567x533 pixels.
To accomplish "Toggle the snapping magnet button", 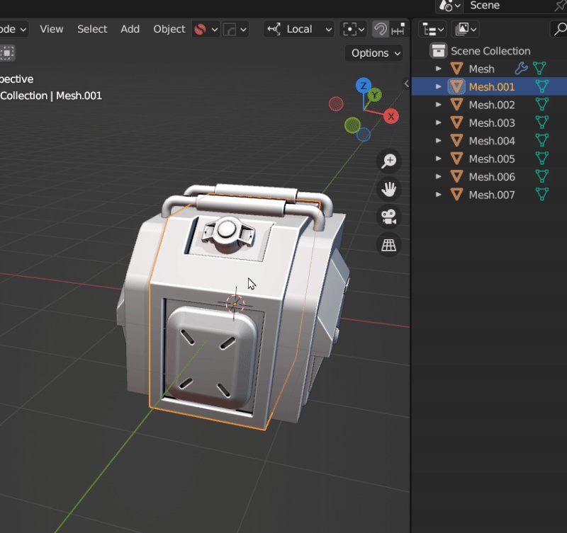I will point(380,29).
